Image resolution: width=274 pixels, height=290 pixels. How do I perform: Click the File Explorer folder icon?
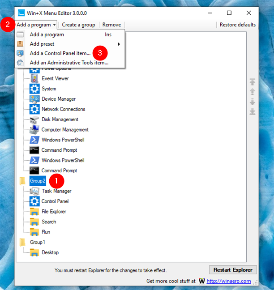(x=34, y=212)
